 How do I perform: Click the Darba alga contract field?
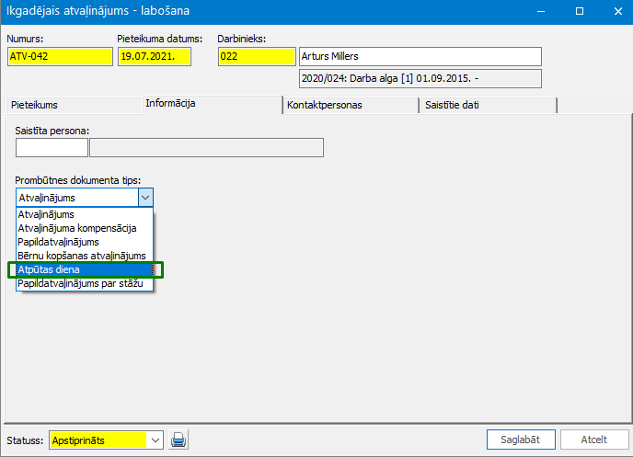point(420,79)
